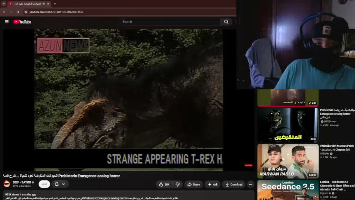Open the 4:10 suggested video thumbnail
355x200 pixels.
[288, 97]
